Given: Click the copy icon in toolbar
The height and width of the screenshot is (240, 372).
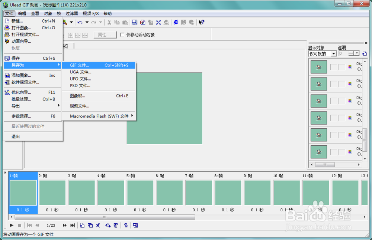Looking at the screenshot, I should coord(117,23).
